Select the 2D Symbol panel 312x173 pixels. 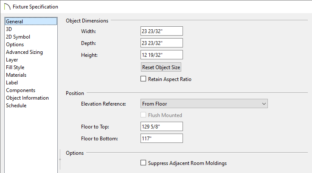tap(18, 37)
